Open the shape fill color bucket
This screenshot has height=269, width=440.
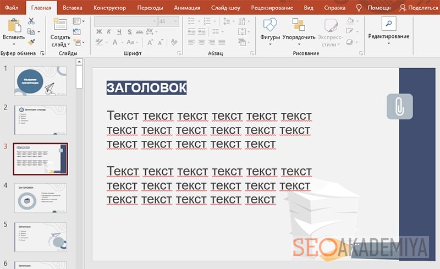[350, 21]
